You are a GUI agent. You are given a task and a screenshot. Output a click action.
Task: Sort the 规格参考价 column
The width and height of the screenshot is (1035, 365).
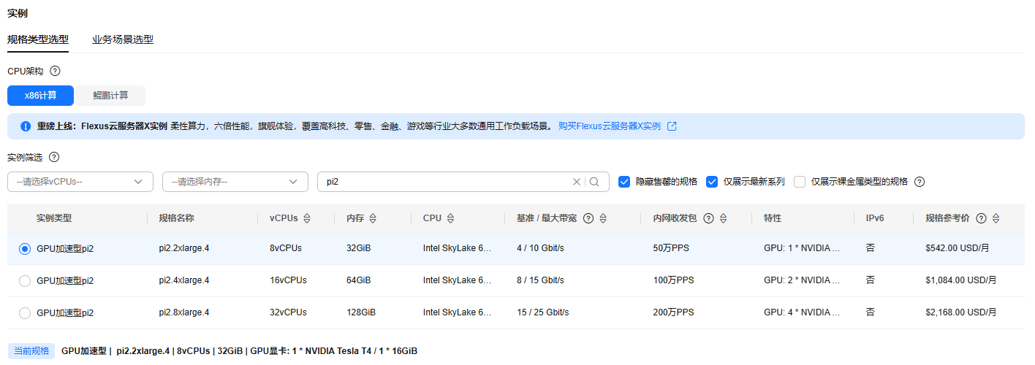pyautogui.click(x=996, y=218)
